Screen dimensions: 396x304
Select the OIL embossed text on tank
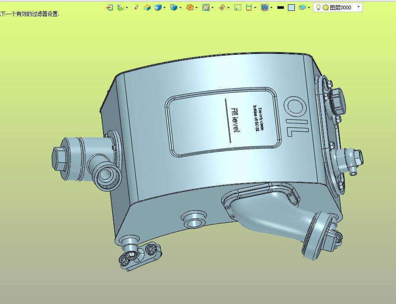pos(297,116)
